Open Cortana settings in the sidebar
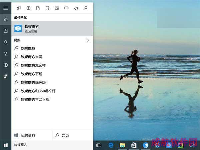 click(x=6, y=65)
